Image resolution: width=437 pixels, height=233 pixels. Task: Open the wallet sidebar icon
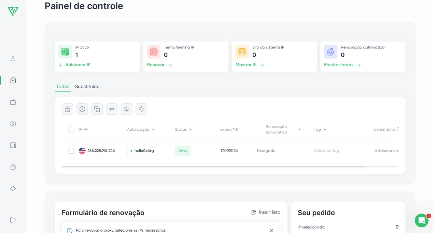click(13, 102)
